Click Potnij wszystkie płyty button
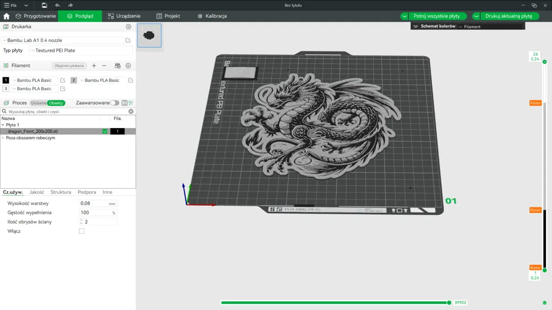This screenshot has width=552, height=310. (x=437, y=16)
